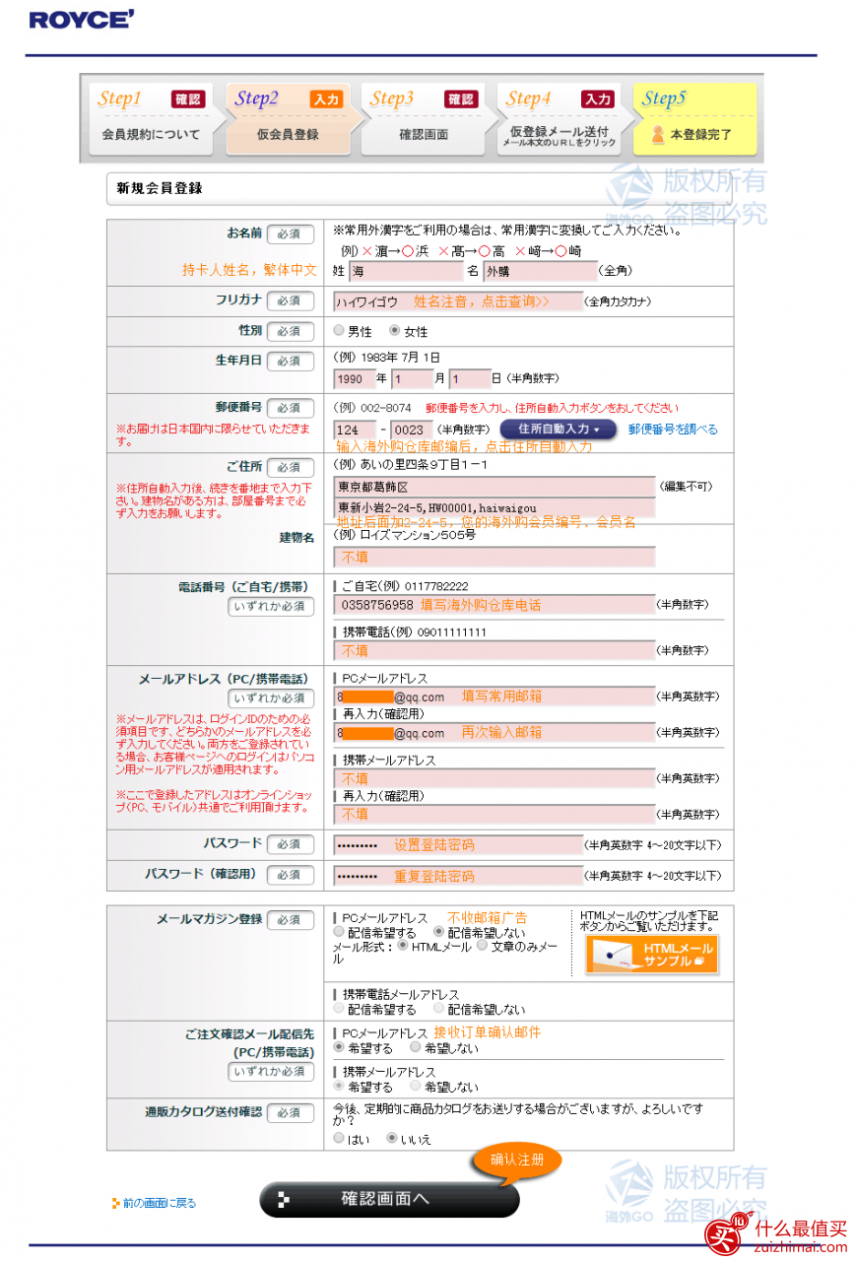Click the birth day input field
Image resolution: width=856 pixels, height=1261 pixels.
tap(470, 379)
